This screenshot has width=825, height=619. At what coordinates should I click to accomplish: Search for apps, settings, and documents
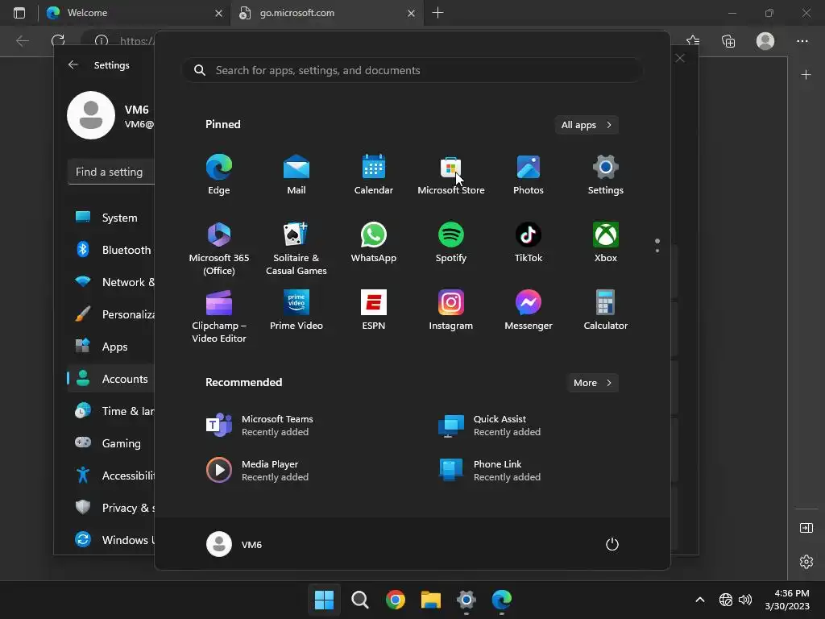pyautogui.click(x=412, y=70)
